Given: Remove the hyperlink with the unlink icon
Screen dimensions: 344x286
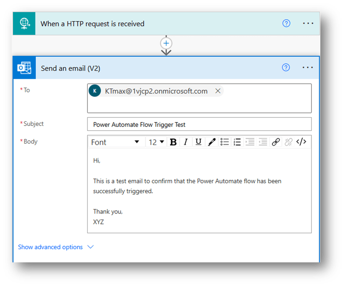Looking at the screenshot, I should pyautogui.click(x=288, y=142).
